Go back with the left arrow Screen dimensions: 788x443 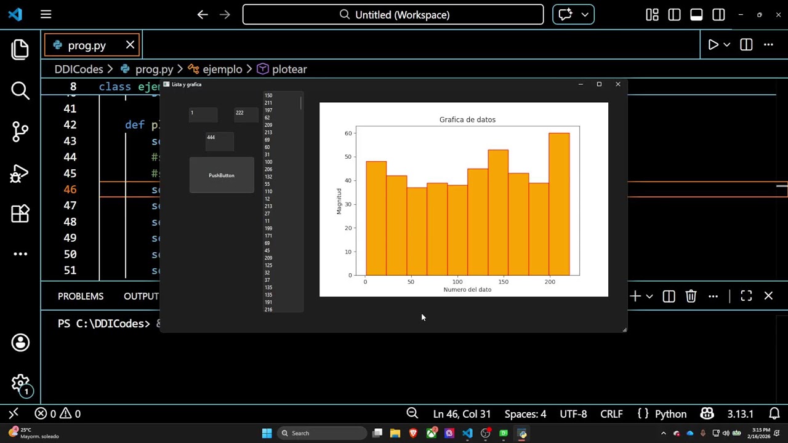coord(203,14)
